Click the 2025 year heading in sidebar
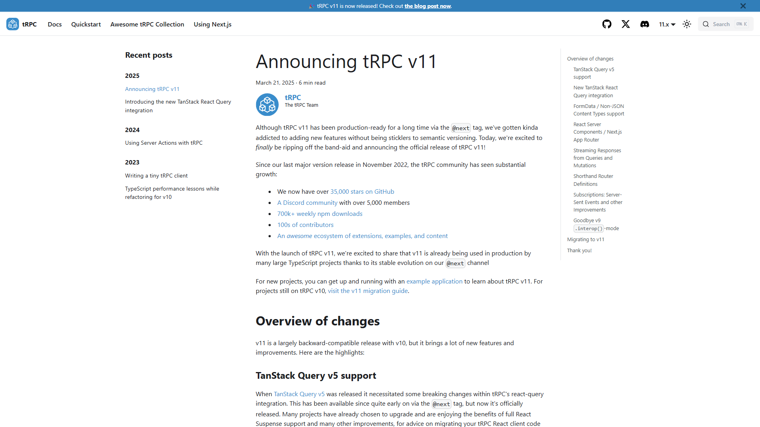This screenshot has height=427, width=760. [x=132, y=76]
